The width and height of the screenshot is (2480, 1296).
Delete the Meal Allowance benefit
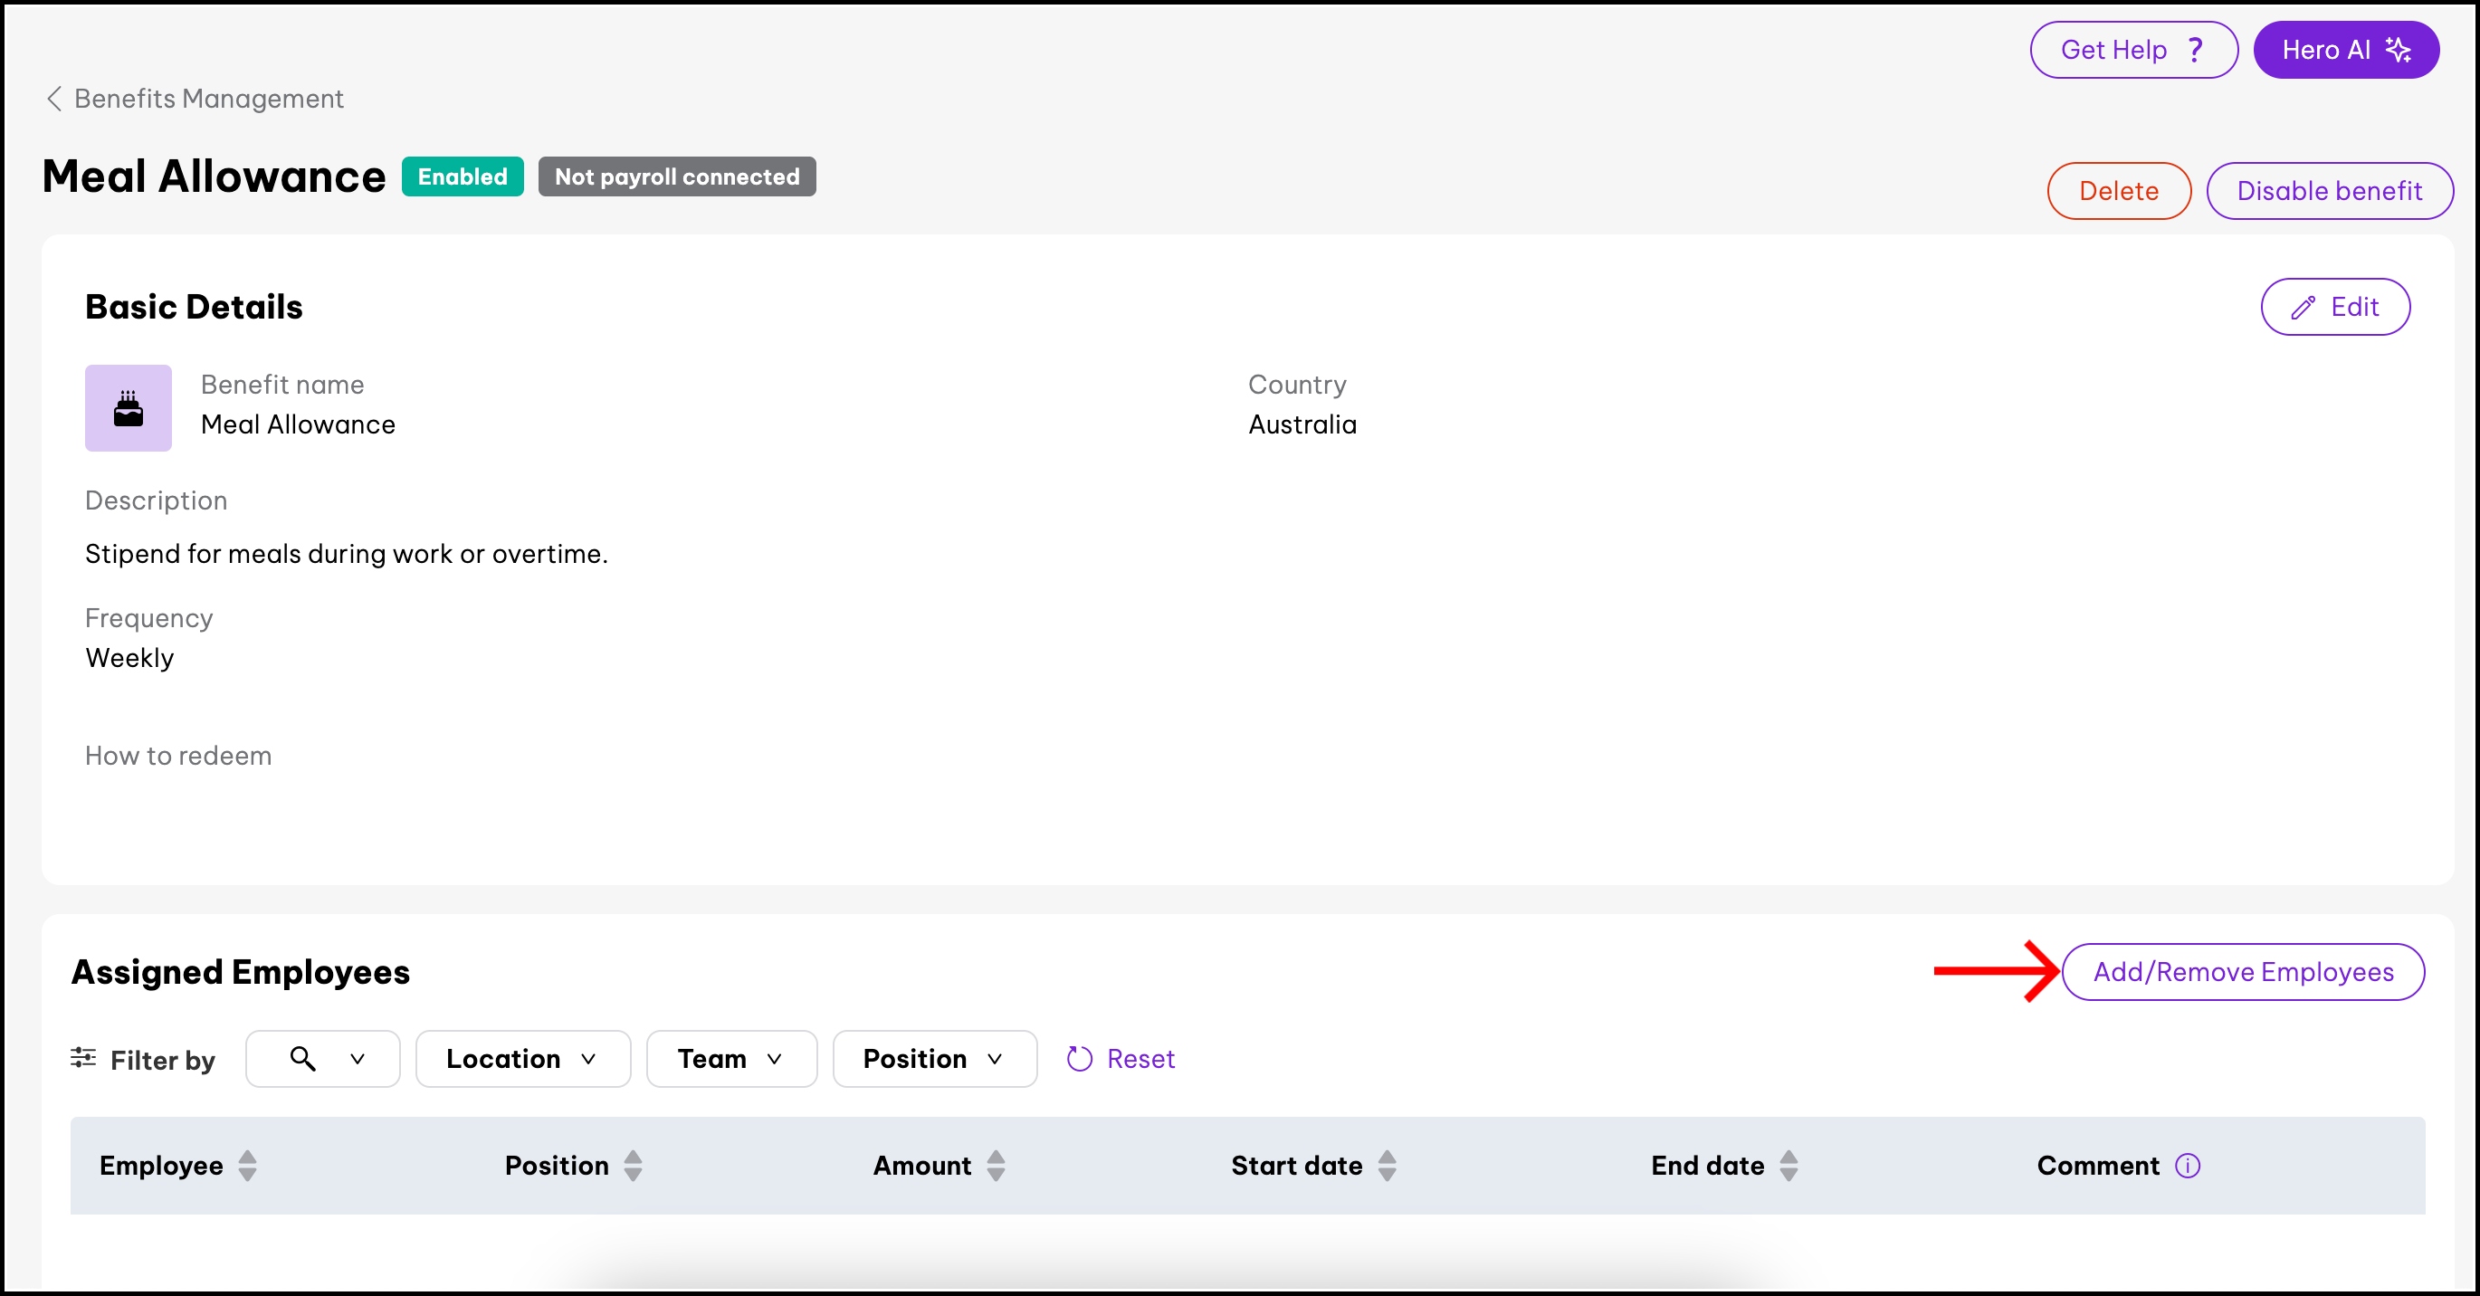[2118, 191]
